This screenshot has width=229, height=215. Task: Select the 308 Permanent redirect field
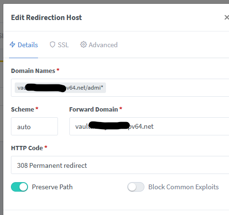[x=120, y=165]
